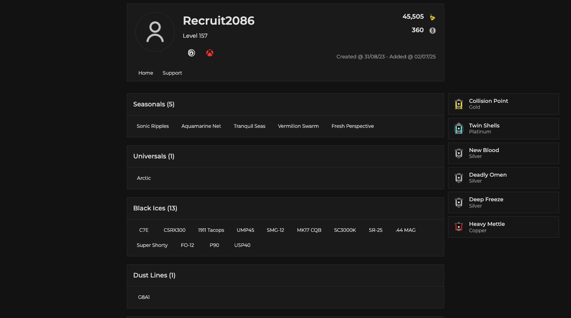
Task: Click the Collision Point gold rank badge
Action: [459, 105]
